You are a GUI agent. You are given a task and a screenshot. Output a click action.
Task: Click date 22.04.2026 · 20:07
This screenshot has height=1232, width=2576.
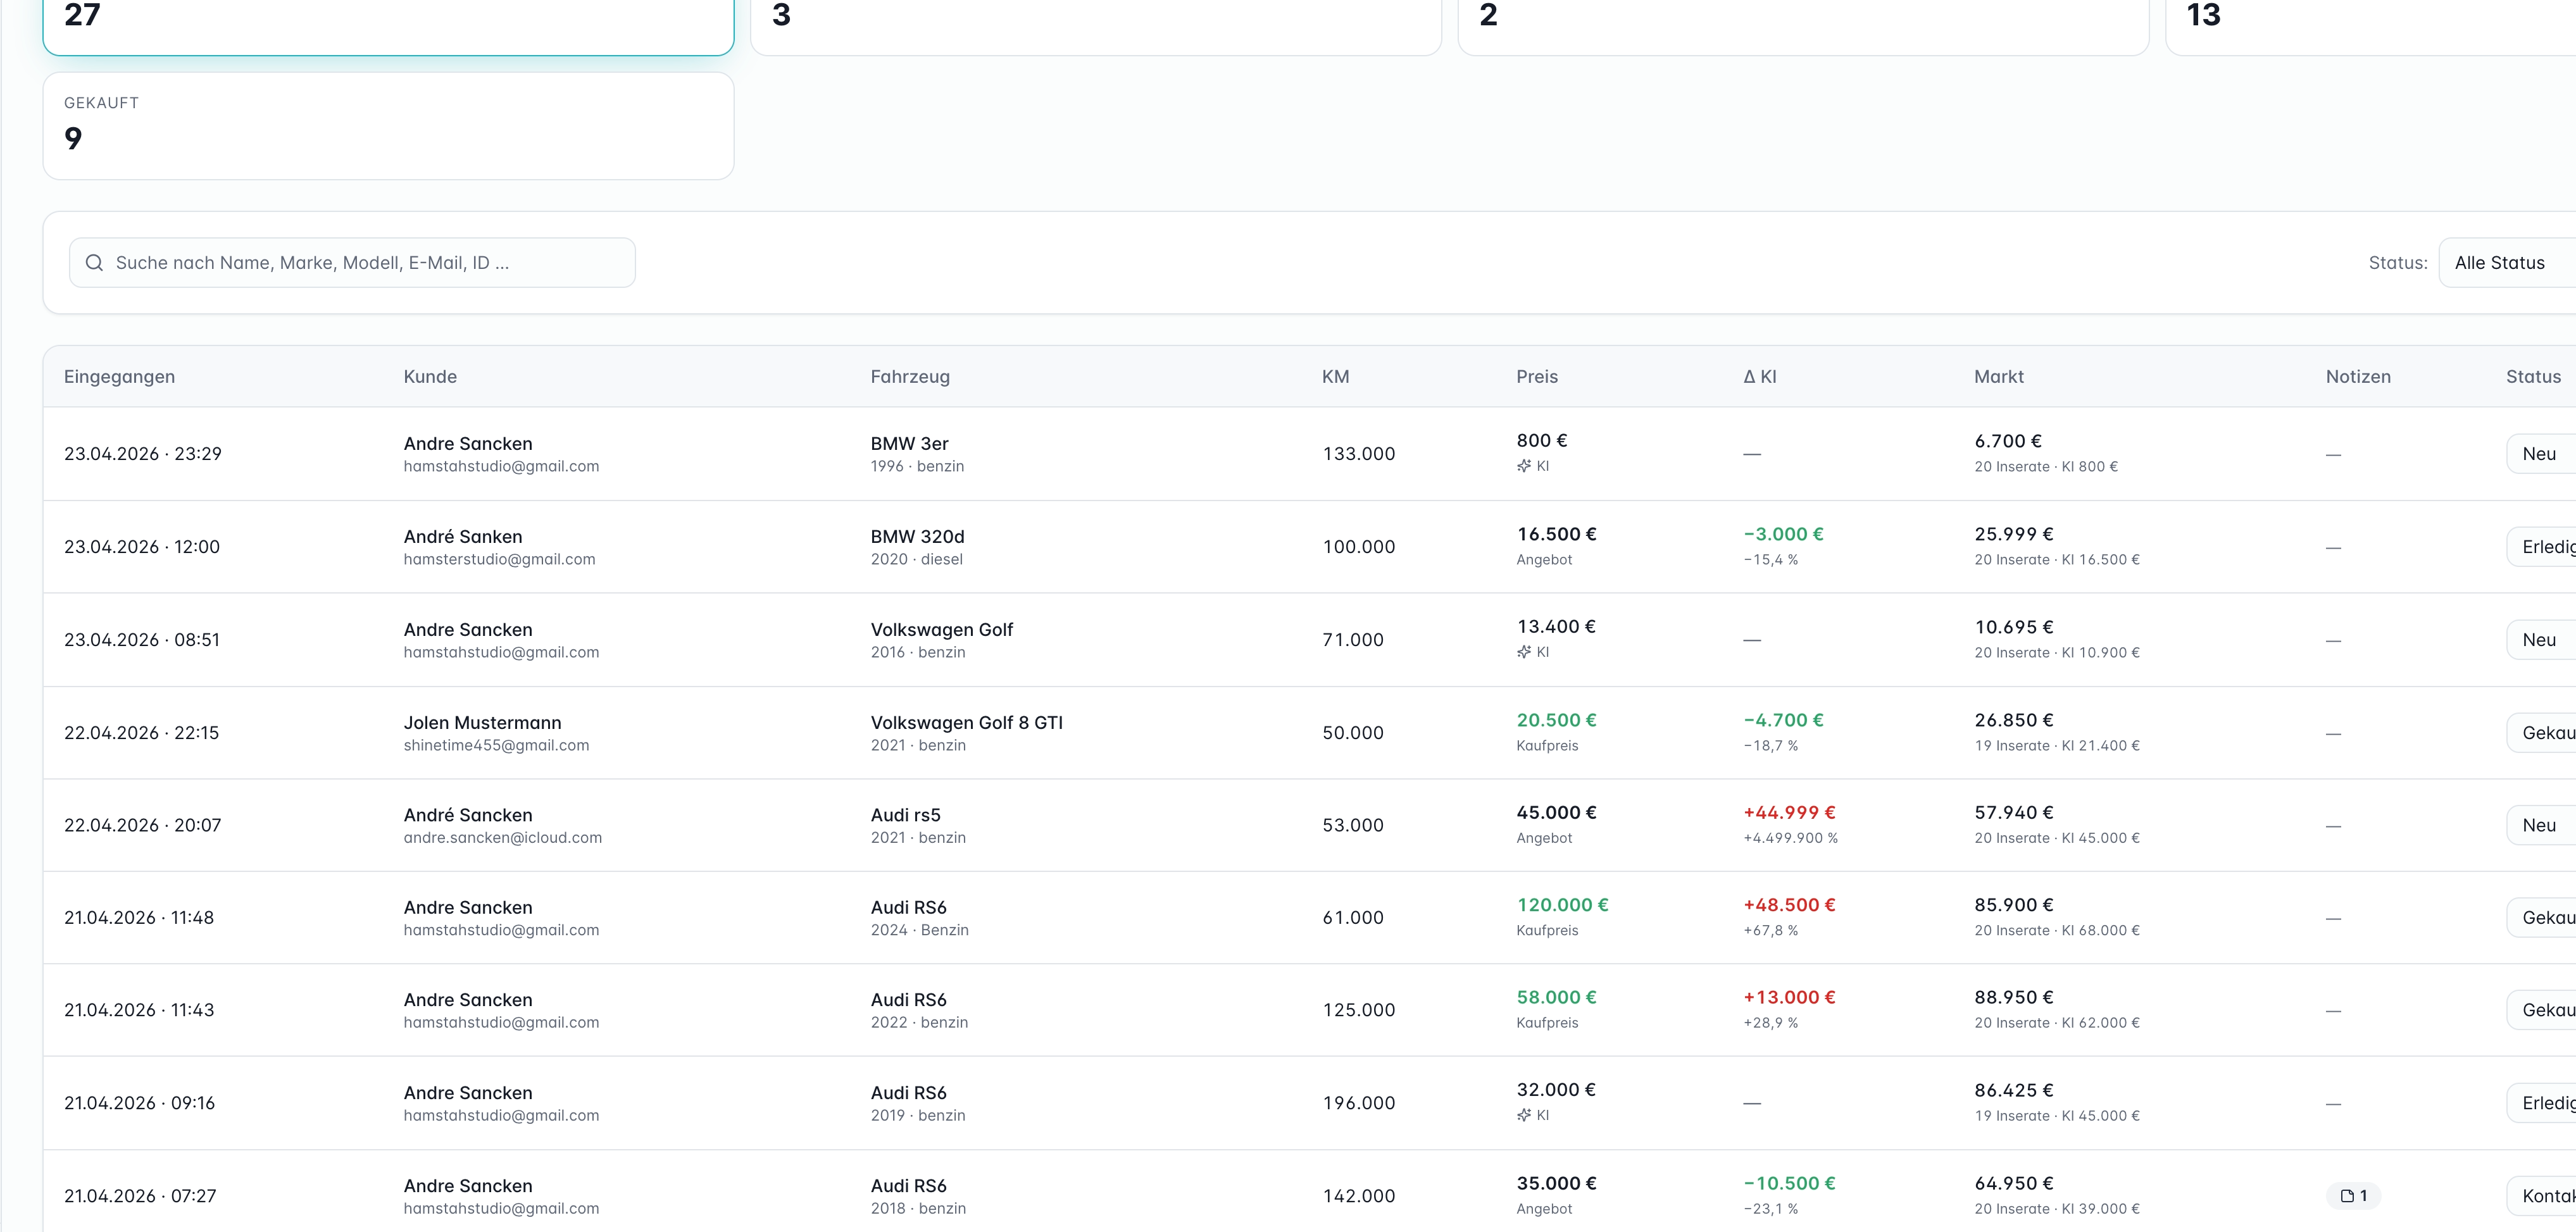pos(143,825)
